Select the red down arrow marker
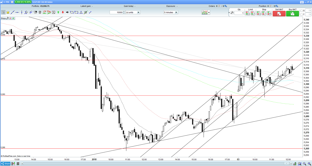This screenshot has height=166, width=312. [63, 12]
